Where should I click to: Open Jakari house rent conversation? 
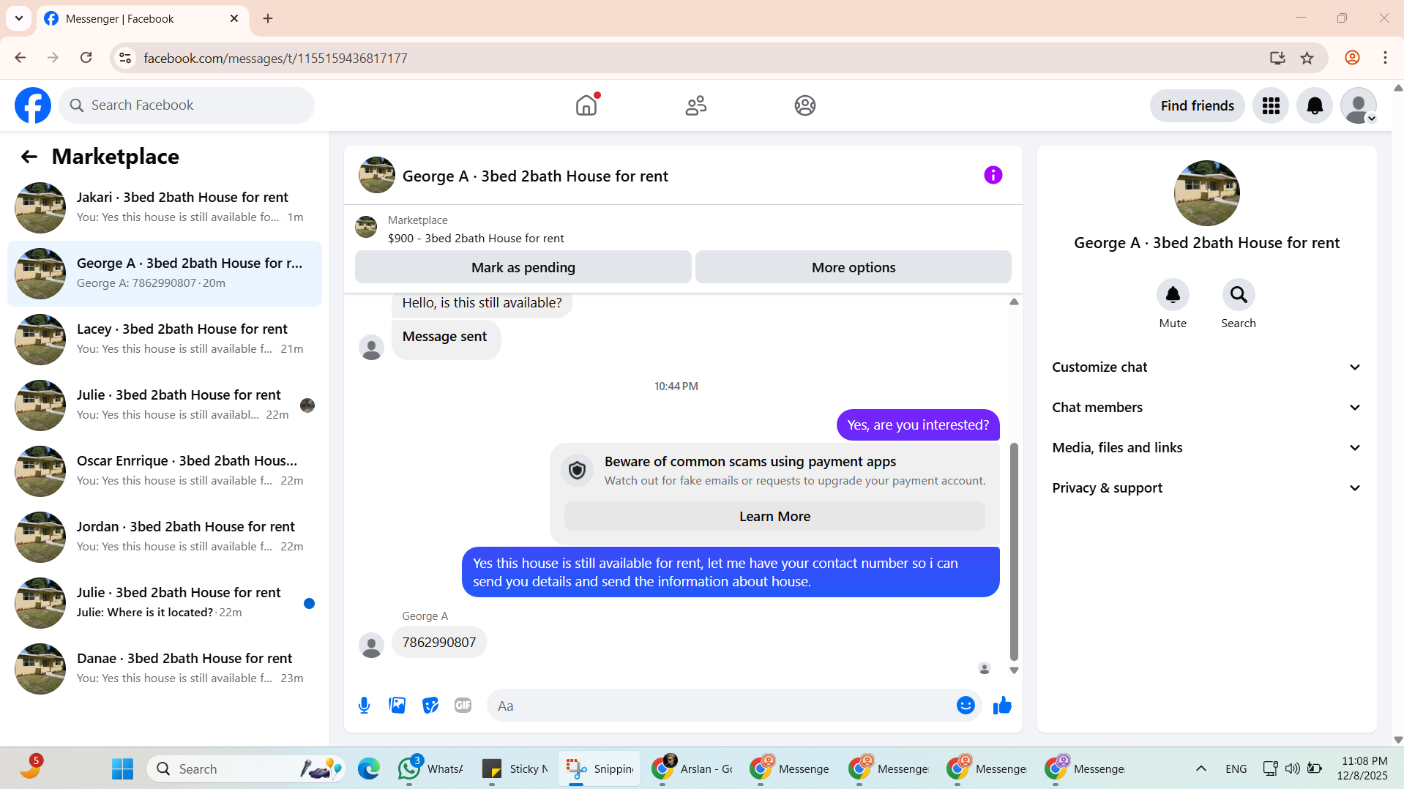click(x=165, y=208)
